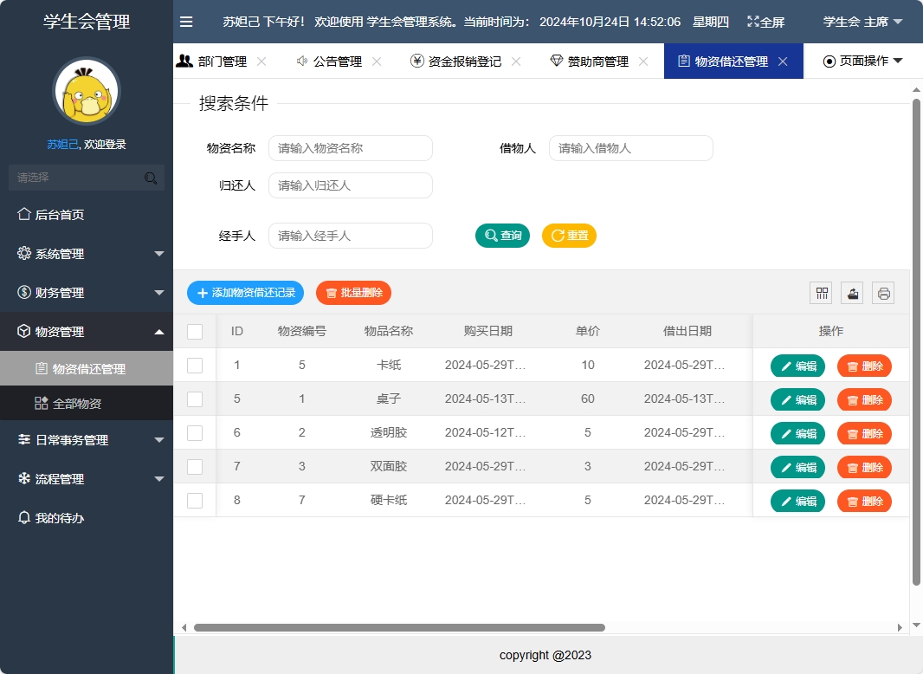Click the bell icon beside 我的待办
This screenshot has height=674, width=923.
(x=25, y=517)
